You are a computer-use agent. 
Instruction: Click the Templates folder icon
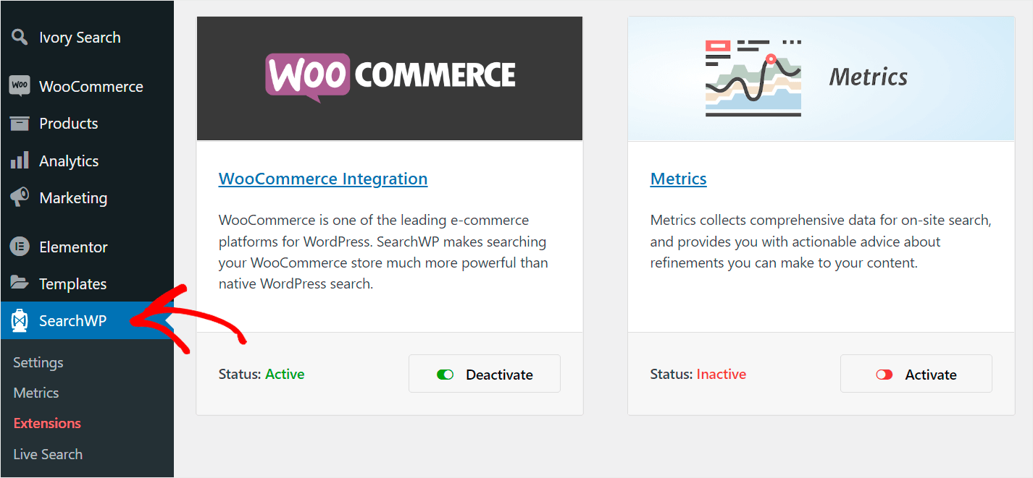[20, 283]
